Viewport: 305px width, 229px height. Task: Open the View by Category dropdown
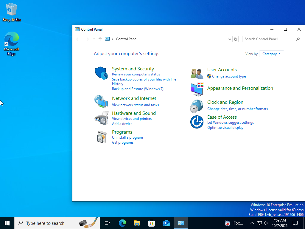coord(271,54)
